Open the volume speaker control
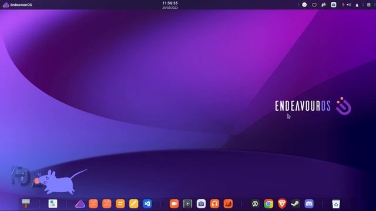The width and height of the screenshot is (376, 211). tap(348, 5)
